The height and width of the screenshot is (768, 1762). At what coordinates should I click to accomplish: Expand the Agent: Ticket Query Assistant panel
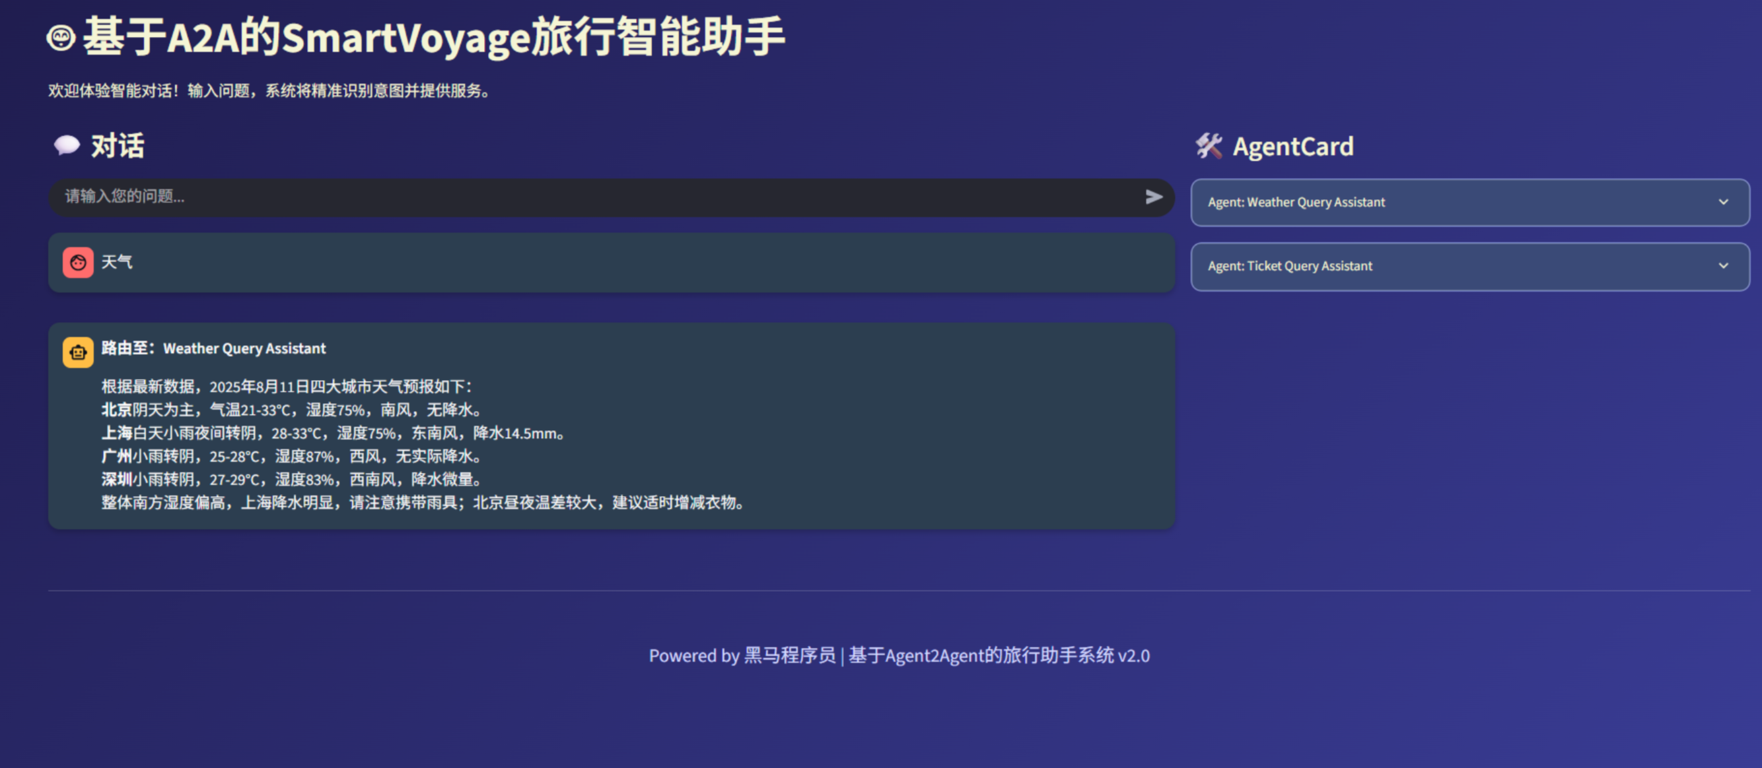[1290, 266]
